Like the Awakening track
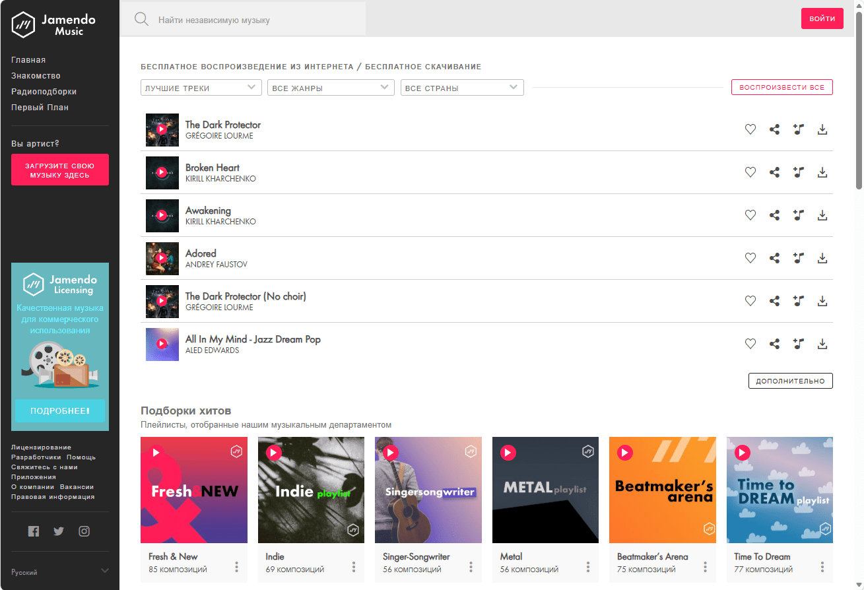864x590 pixels. [x=750, y=215]
